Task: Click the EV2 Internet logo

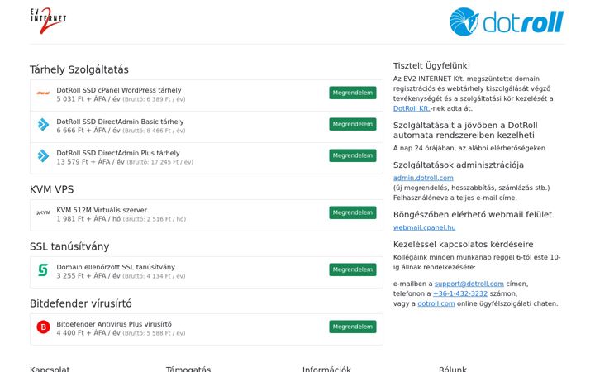Action: click(x=48, y=21)
